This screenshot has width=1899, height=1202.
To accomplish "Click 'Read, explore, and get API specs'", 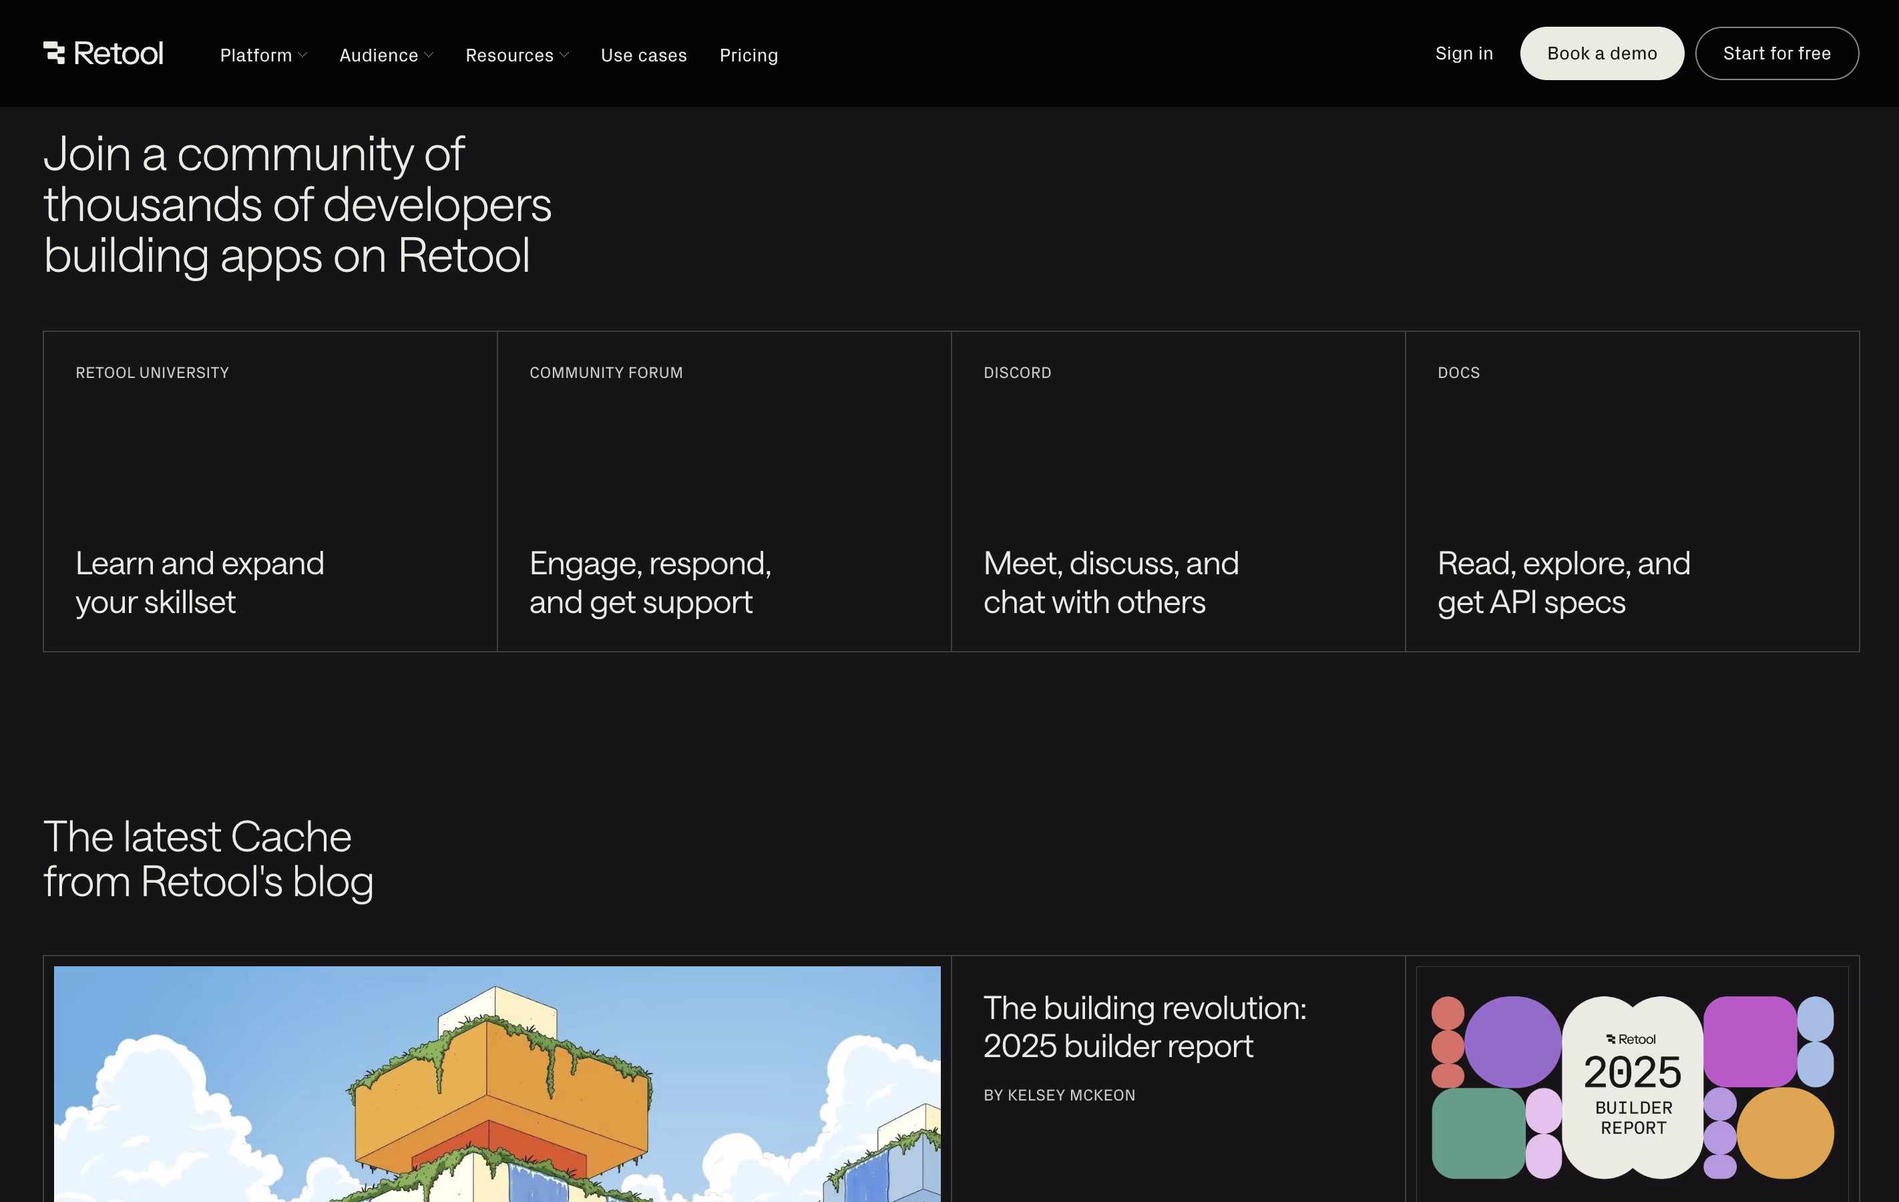I will [x=1563, y=583].
